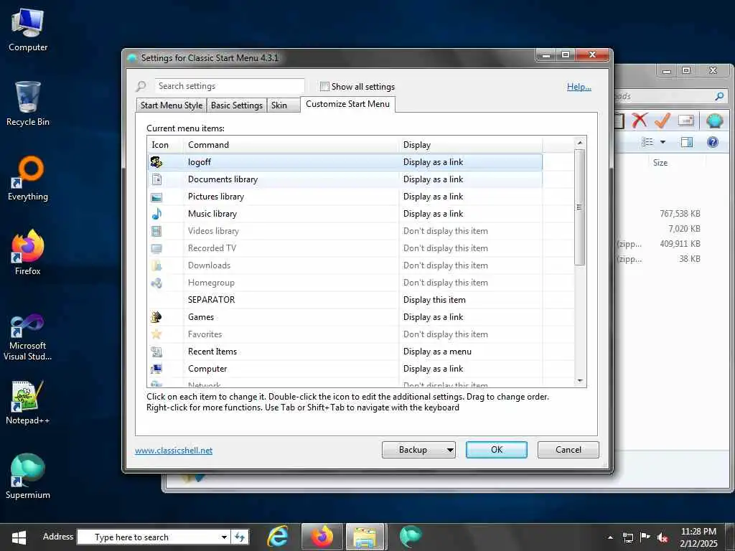This screenshot has width=735, height=551.
Task: Click OK button
Action: [497, 450]
